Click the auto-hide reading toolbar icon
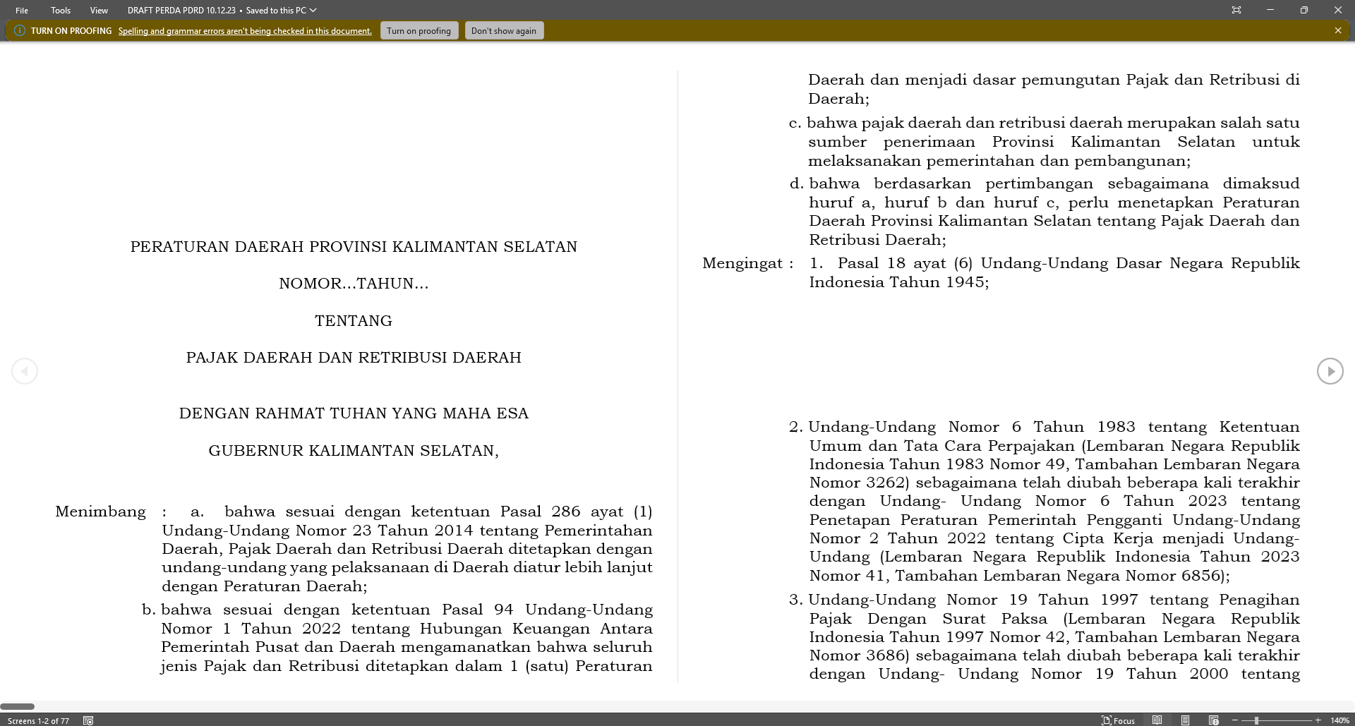This screenshot has width=1355, height=726. click(1236, 10)
